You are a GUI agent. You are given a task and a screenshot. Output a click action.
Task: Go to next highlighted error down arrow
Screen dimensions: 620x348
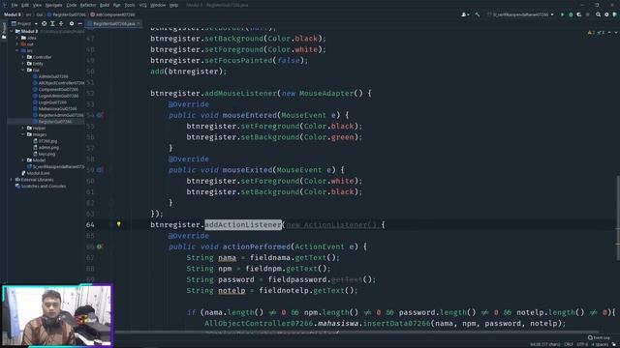coord(616,32)
